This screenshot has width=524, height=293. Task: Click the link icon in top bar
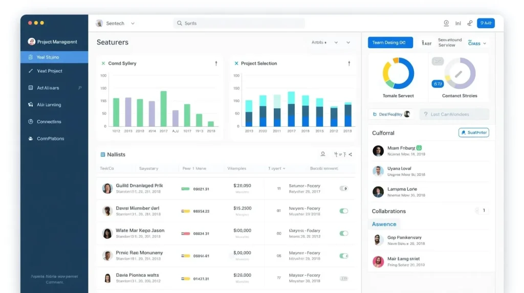coord(470,23)
